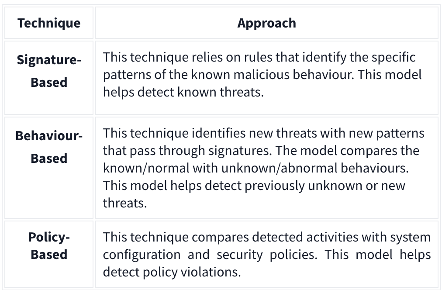Click the Behaviour-Based approach description cell
Screen dimensions: 442x290
pyautogui.click(x=267, y=168)
